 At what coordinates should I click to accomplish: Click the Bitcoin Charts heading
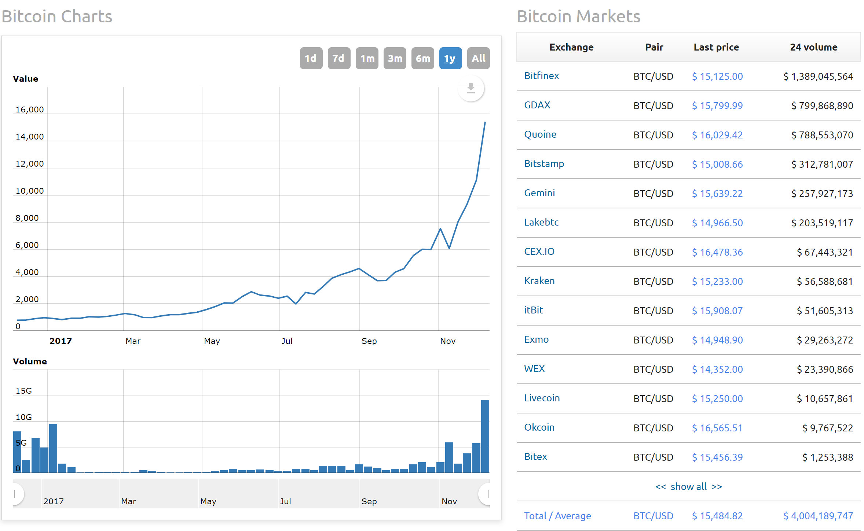(57, 16)
